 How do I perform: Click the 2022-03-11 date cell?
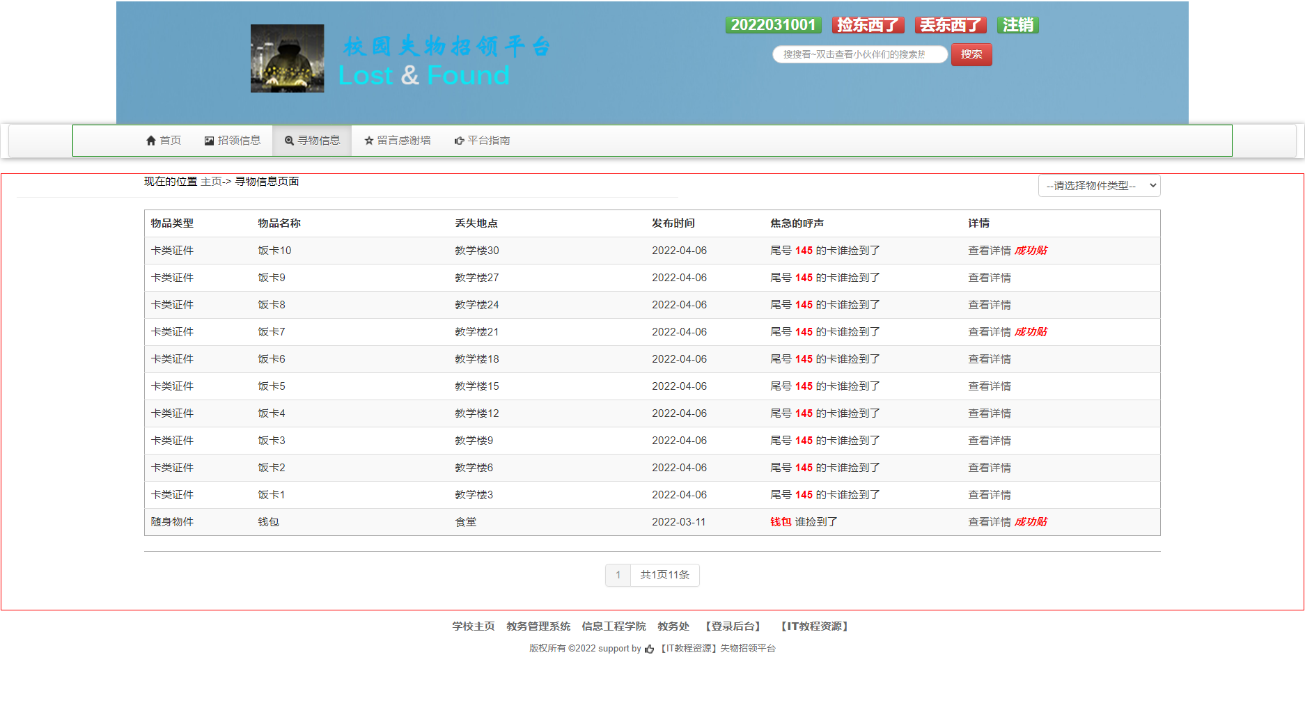(679, 522)
